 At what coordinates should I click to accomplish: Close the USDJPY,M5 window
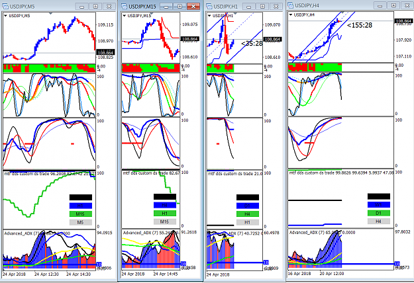(109, 7)
